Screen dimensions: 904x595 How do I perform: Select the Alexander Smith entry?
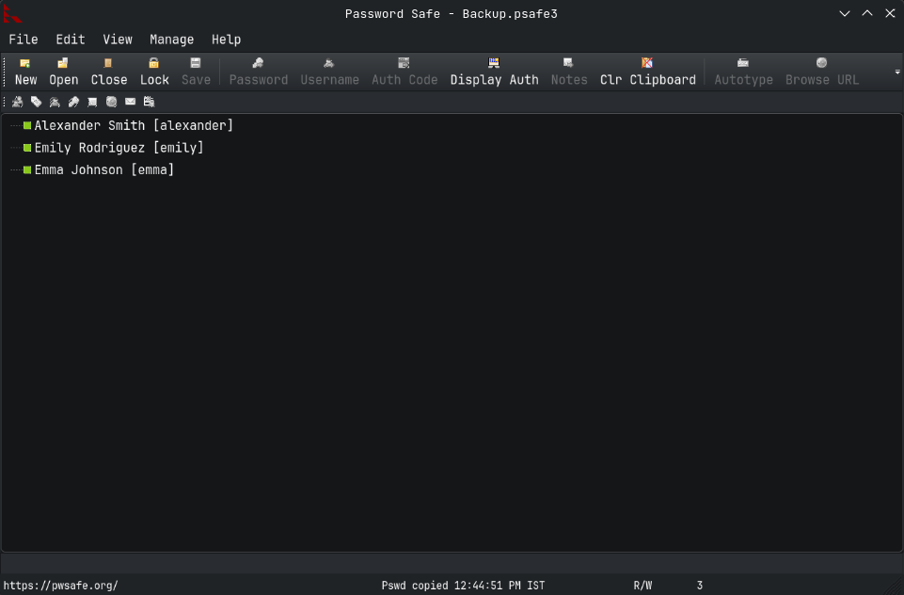tap(134, 125)
